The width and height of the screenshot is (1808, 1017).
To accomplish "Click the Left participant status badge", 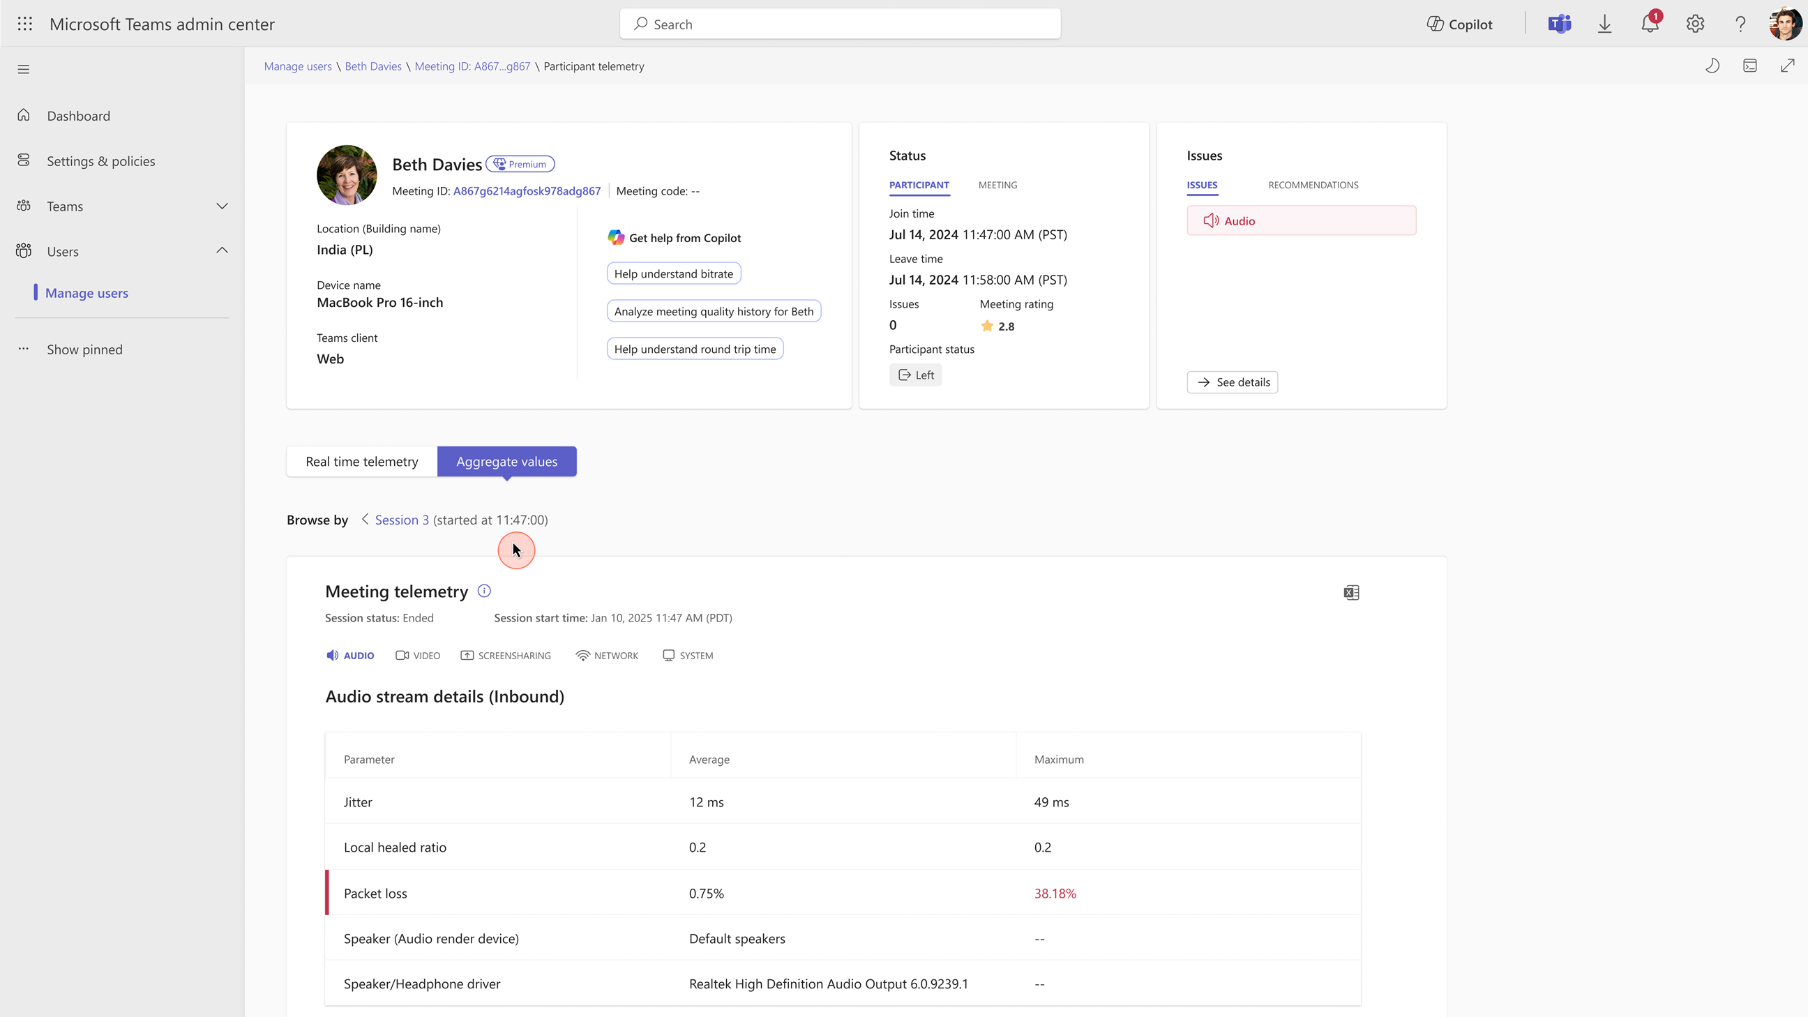I will tap(916, 375).
